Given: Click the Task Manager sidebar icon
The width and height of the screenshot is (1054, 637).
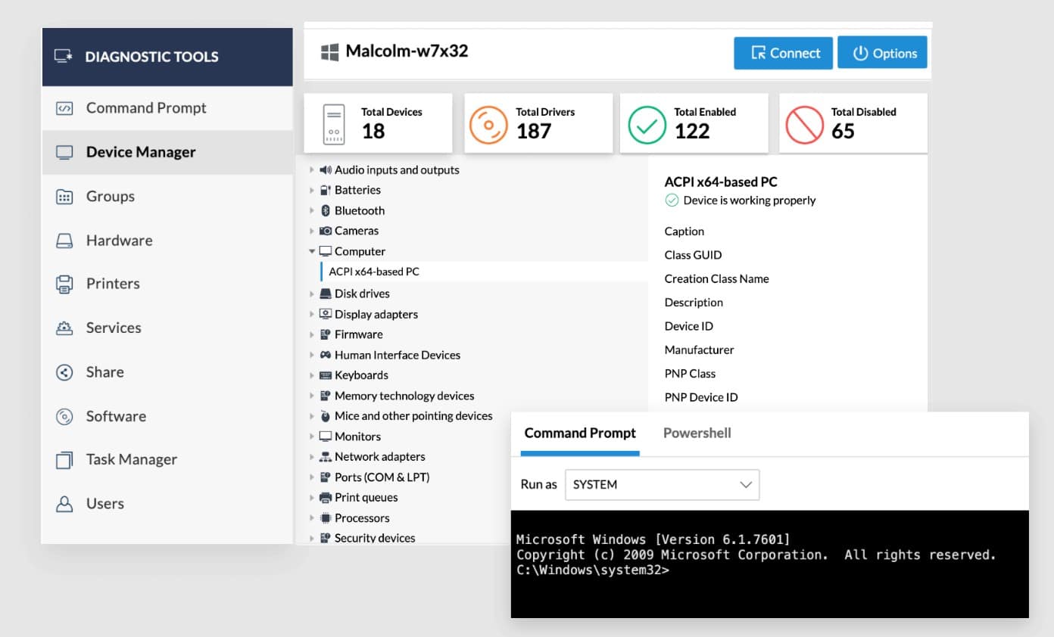Looking at the screenshot, I should click(64, 460).
